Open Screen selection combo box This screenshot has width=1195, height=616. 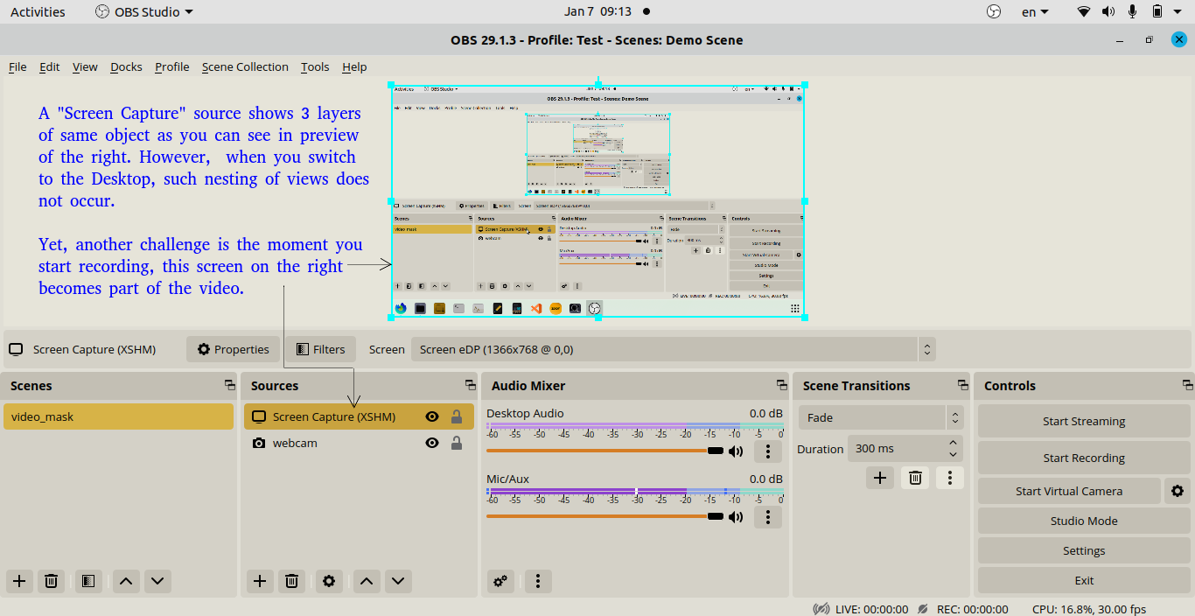click(674, 349)
